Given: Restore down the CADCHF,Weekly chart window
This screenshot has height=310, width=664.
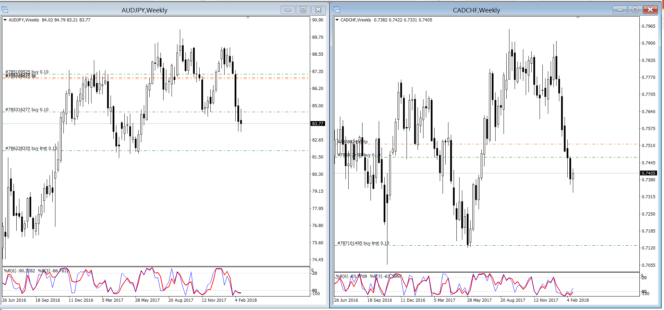Looking at the screenshot, I should coord(635,10).
